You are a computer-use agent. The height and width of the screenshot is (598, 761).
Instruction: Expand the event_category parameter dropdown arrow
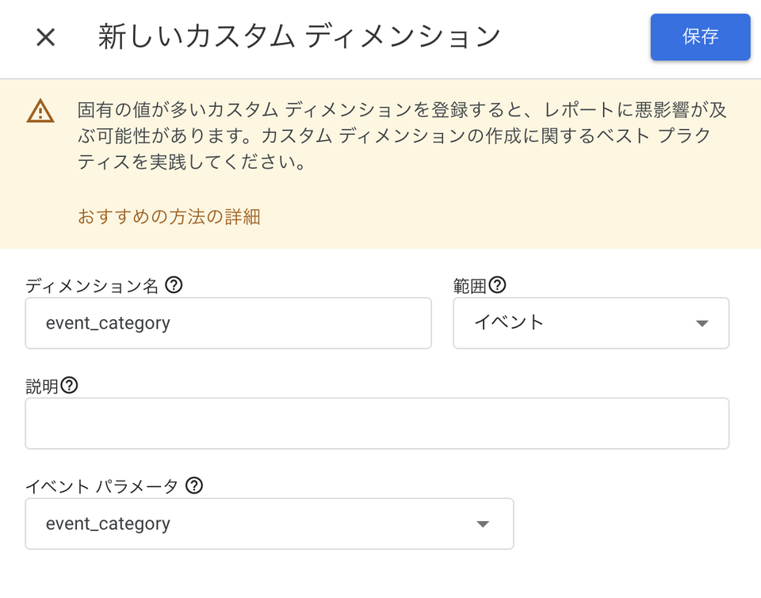[x=482, y=524]
